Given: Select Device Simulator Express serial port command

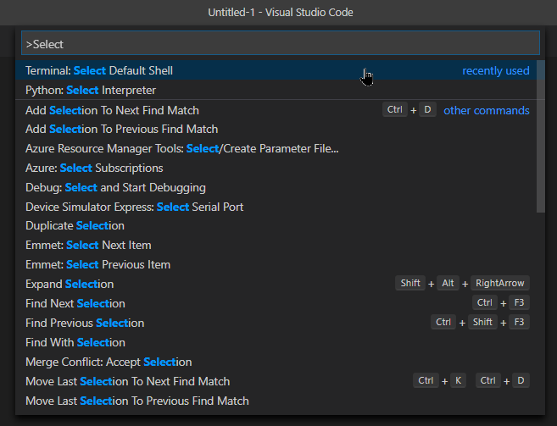Looking at the screenshot, I should pos(134,207).
